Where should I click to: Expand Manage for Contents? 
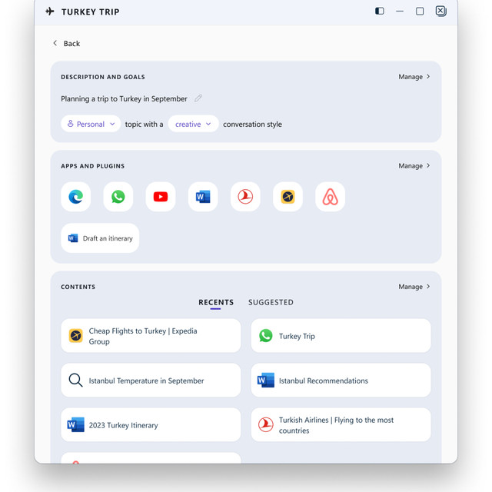414,287
